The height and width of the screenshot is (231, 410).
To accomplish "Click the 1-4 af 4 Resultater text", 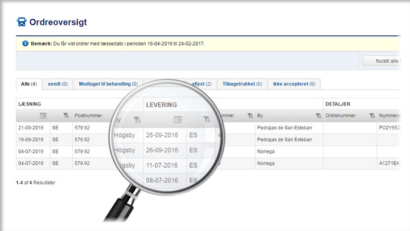I will (35, 183).
